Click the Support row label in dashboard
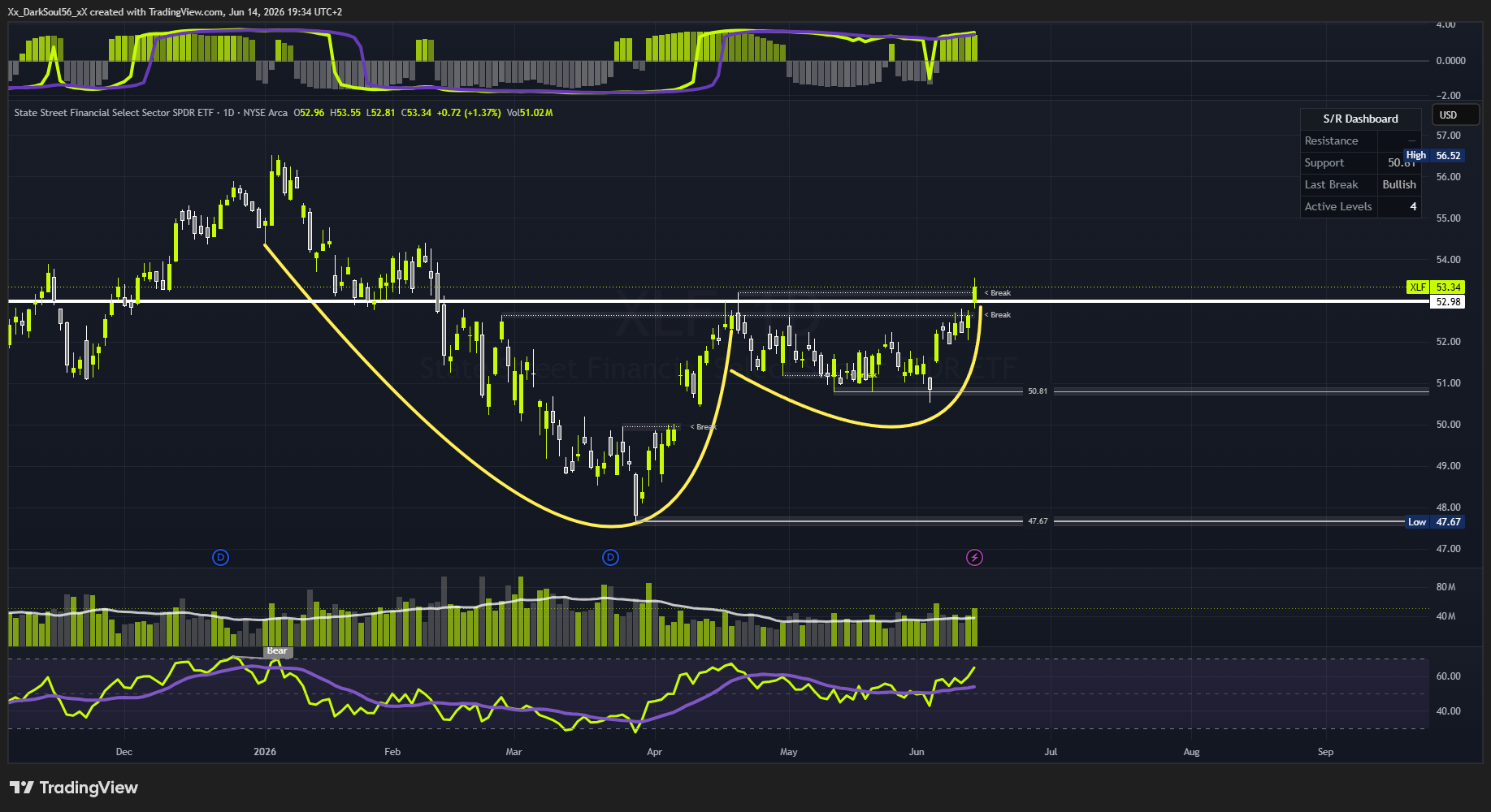1491x812 pixels. 1324,162
